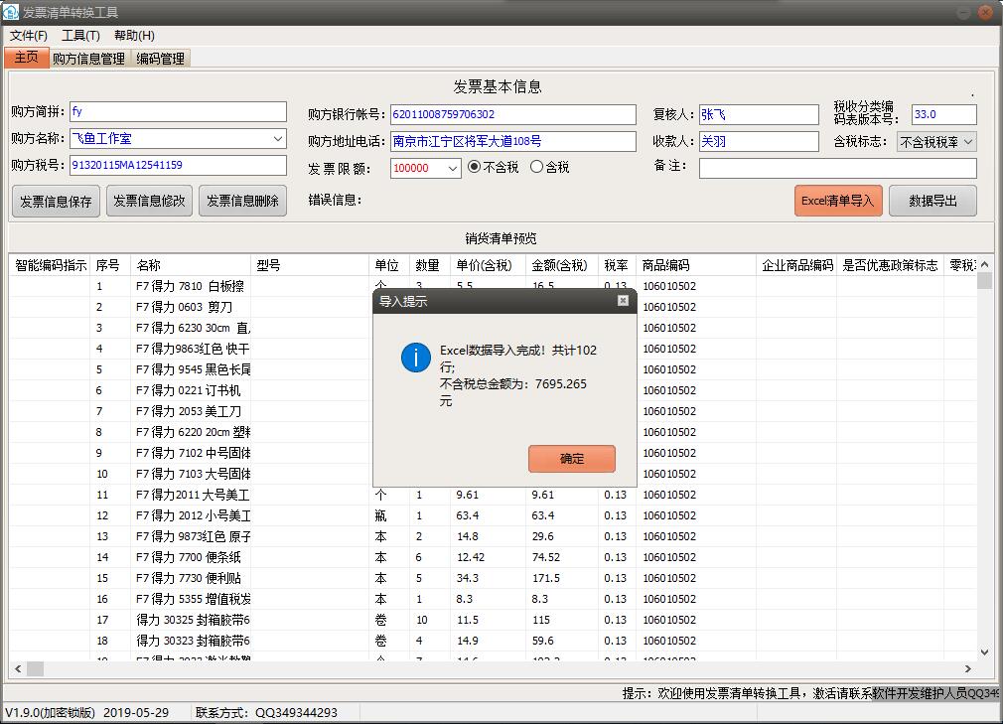Click the table's scroll right arrow

click(x=968, y=669)
